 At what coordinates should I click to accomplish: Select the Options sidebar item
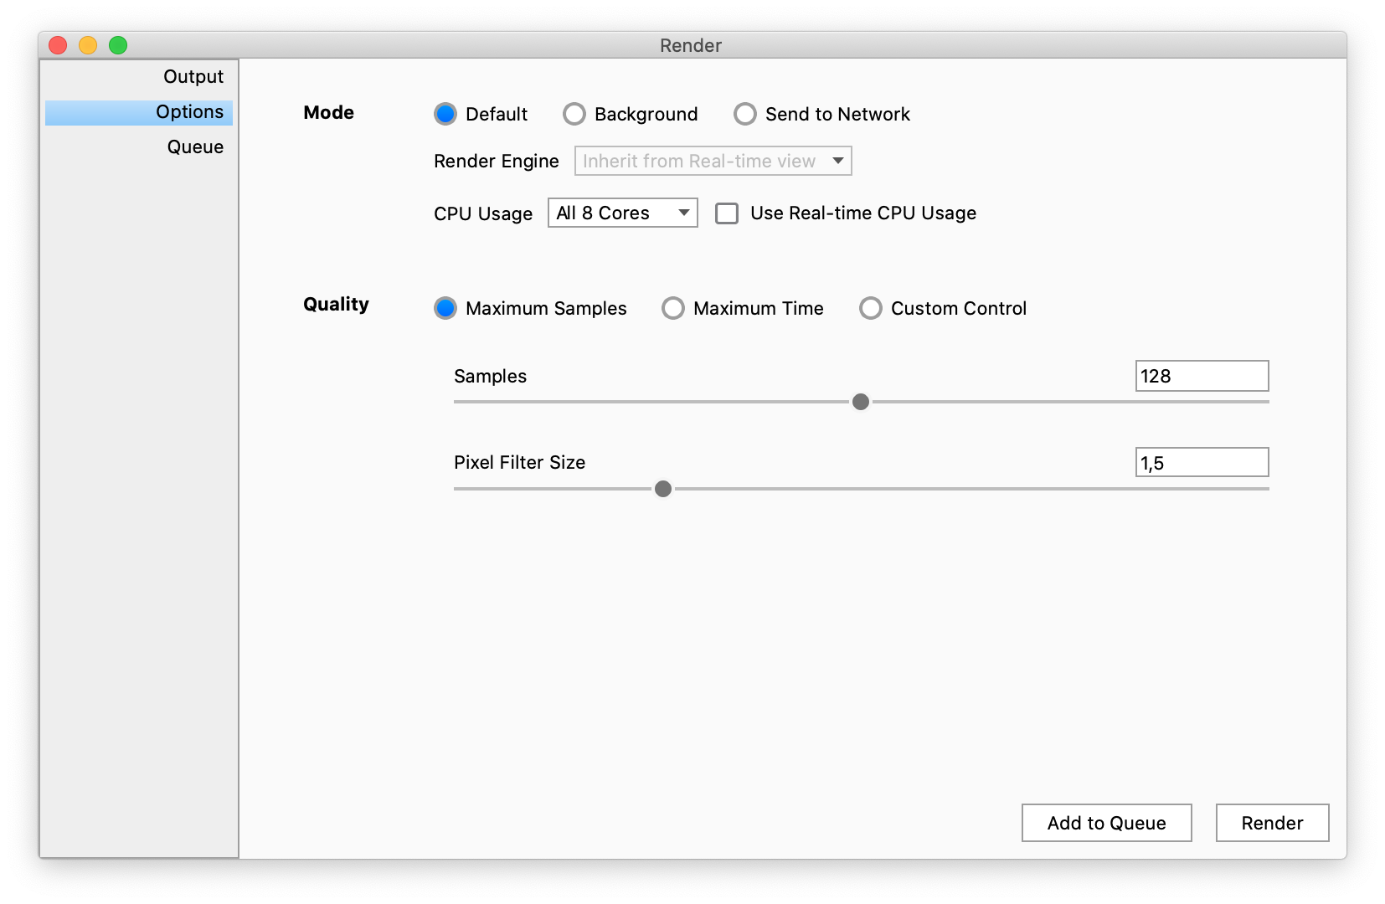(x=189, y=112)
